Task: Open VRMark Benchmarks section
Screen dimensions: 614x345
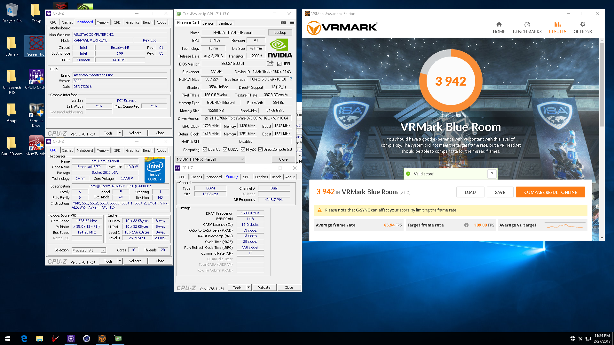Action: 527,27
